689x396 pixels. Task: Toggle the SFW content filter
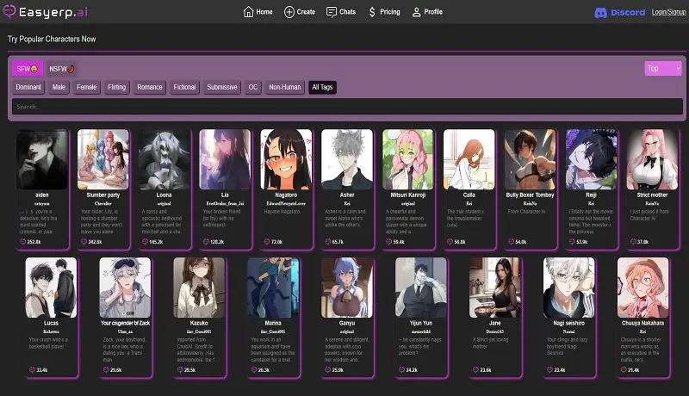coord(28,68)
